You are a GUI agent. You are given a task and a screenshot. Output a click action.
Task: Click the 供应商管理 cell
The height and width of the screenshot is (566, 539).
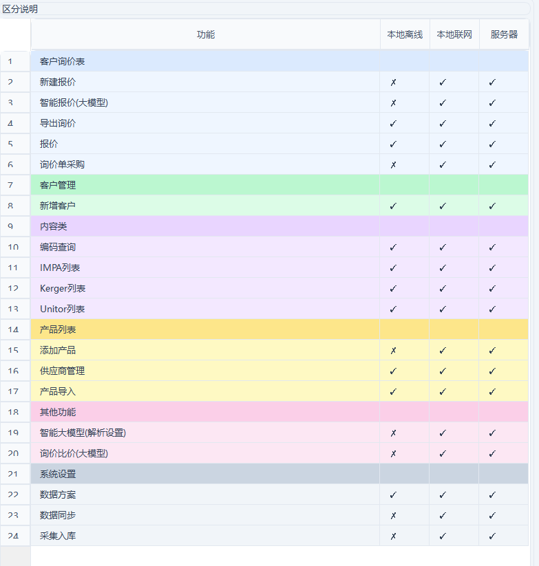point(205,371)
